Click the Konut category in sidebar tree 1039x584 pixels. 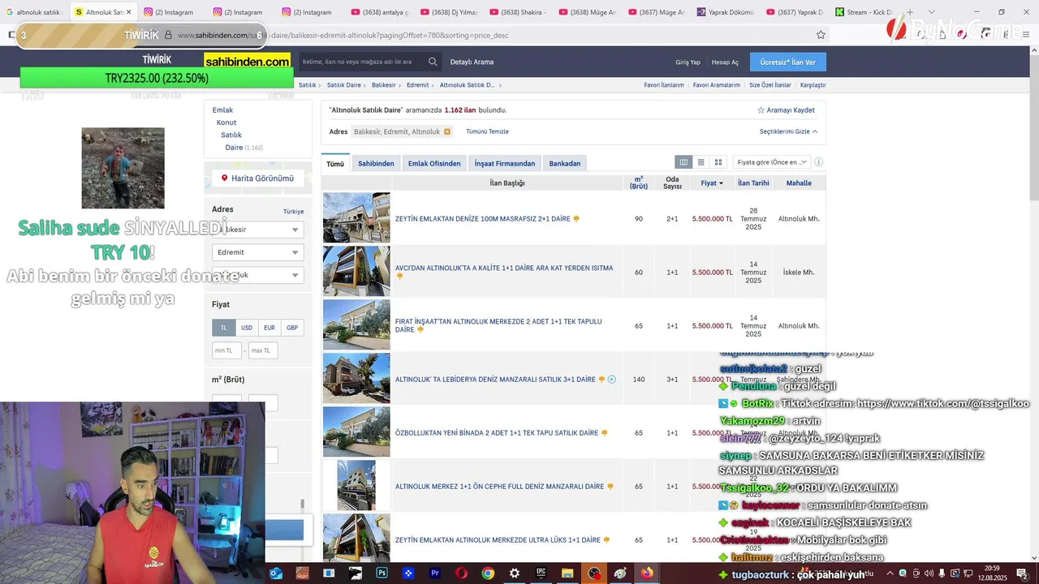(x=226, y=122)
